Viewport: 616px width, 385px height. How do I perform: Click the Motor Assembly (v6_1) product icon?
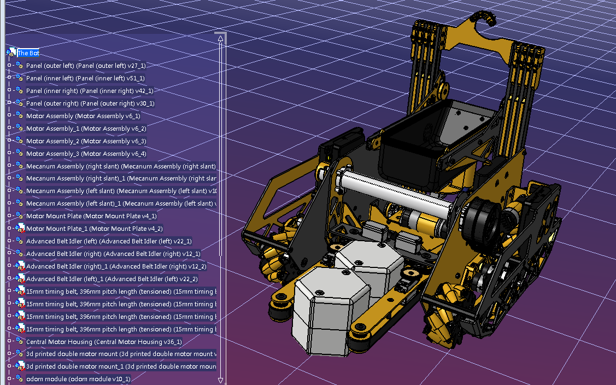click(x=19, y=115)
